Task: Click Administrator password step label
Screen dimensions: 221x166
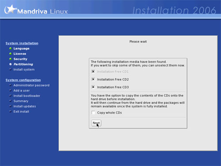Action: point(31,85)
